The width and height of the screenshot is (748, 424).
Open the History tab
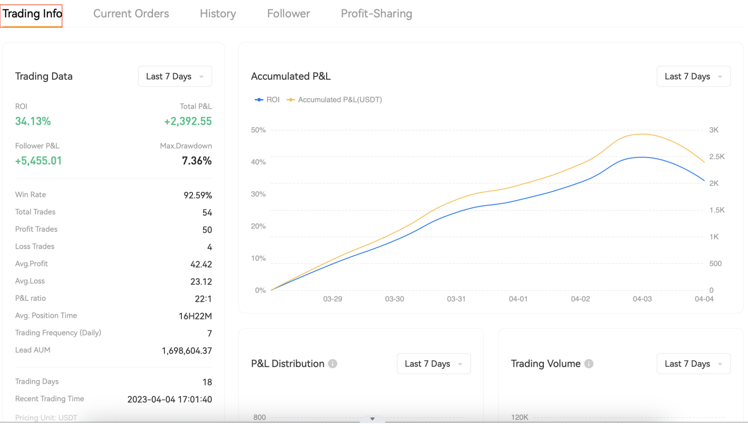pyautogui.click(x=218, y=14)
